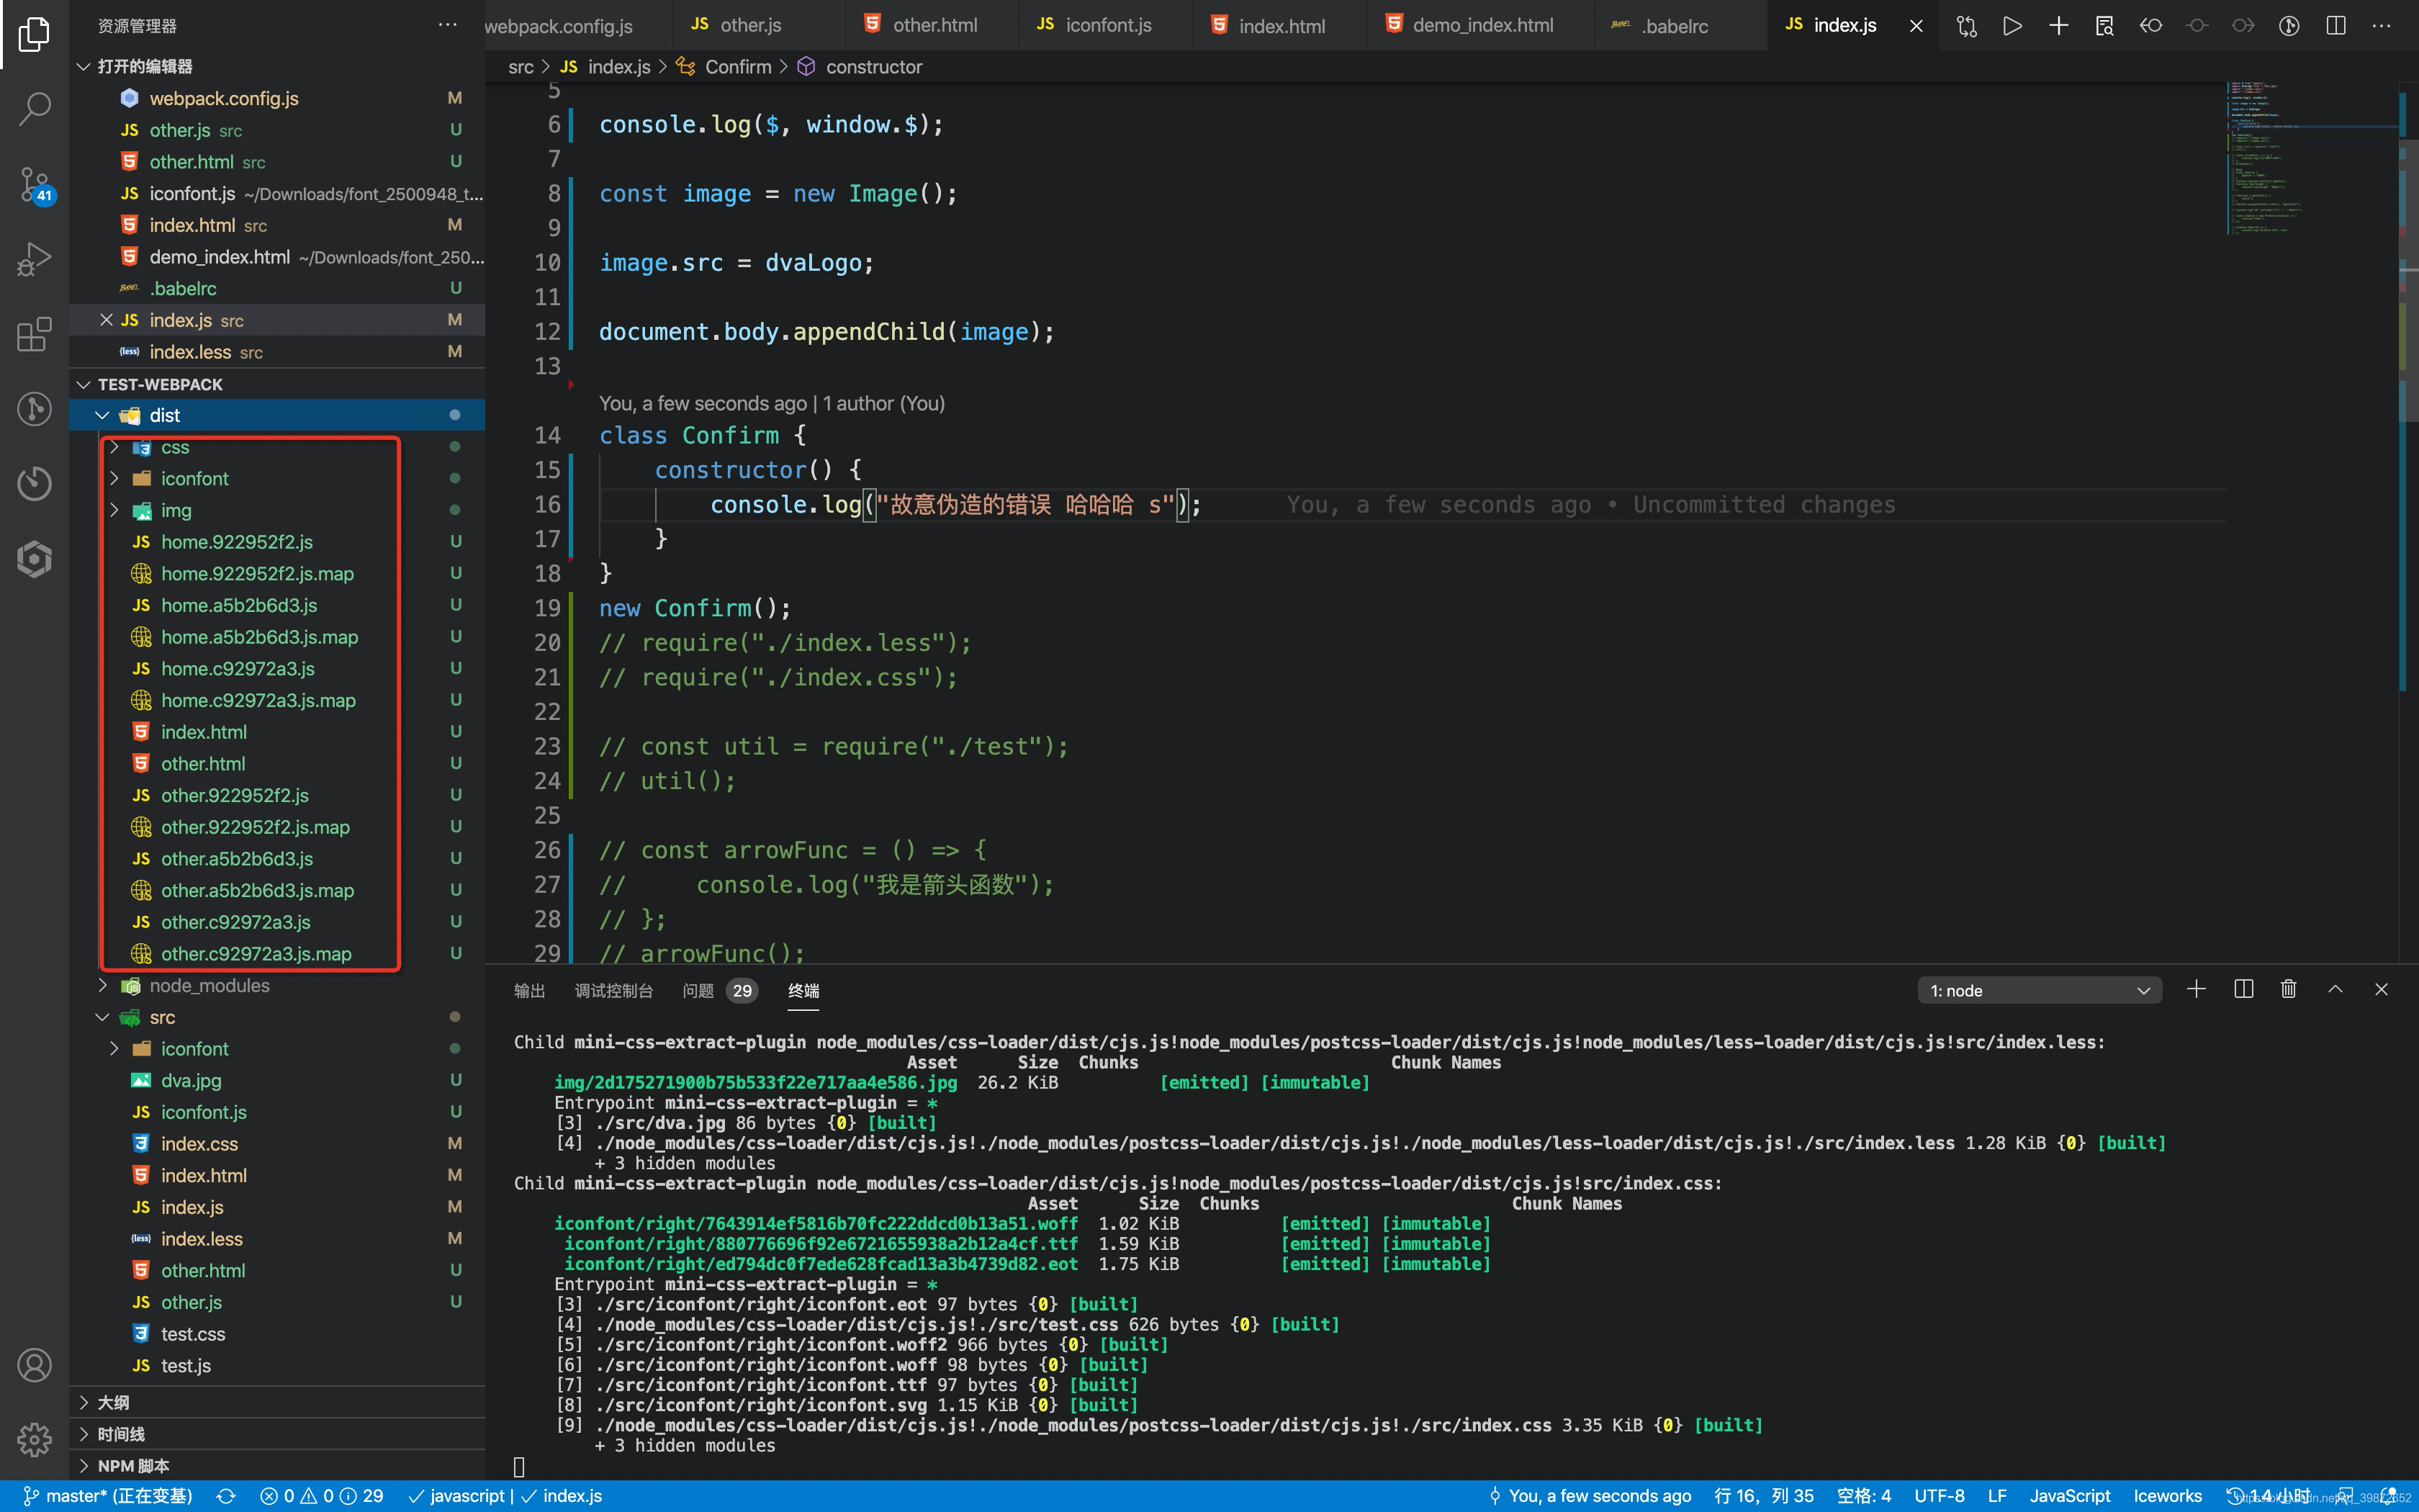
Task: Collapse the dist folder
Action: (x=102, y=415)
